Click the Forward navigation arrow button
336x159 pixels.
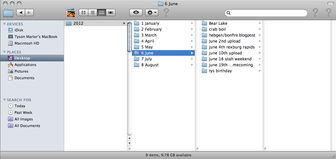(29, 13)
